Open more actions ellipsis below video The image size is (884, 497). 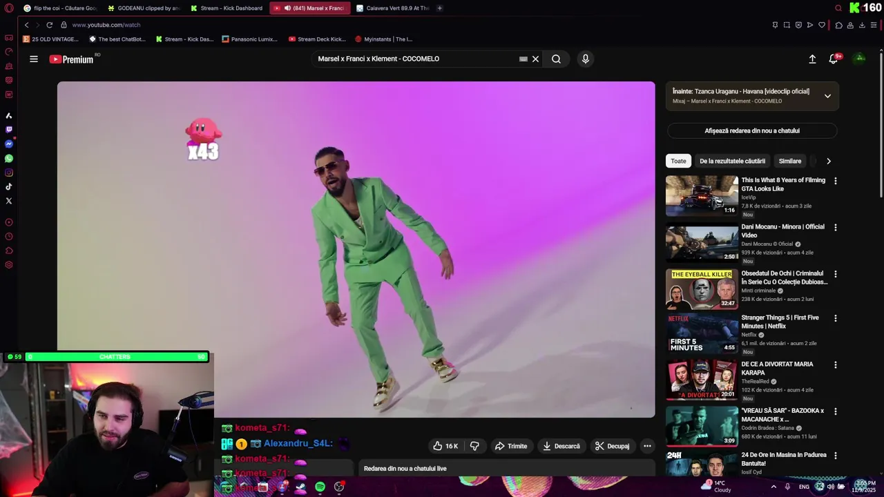(x=647, y=446)
